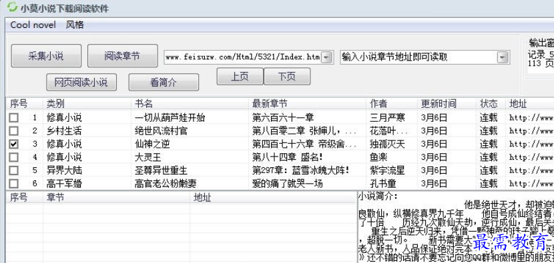The height and width of the screenshot is (263, 554).
Task: Select the book title 圣尊异世重生
Action: 161,170
